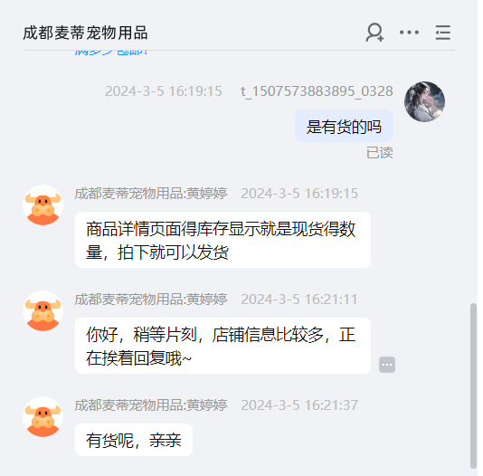483x476 pixels.
Task: Open the list panel icon in header
Action: pyautogui.click(x=443, y=33)
